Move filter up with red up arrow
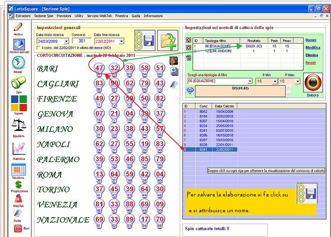 point(189,40)
